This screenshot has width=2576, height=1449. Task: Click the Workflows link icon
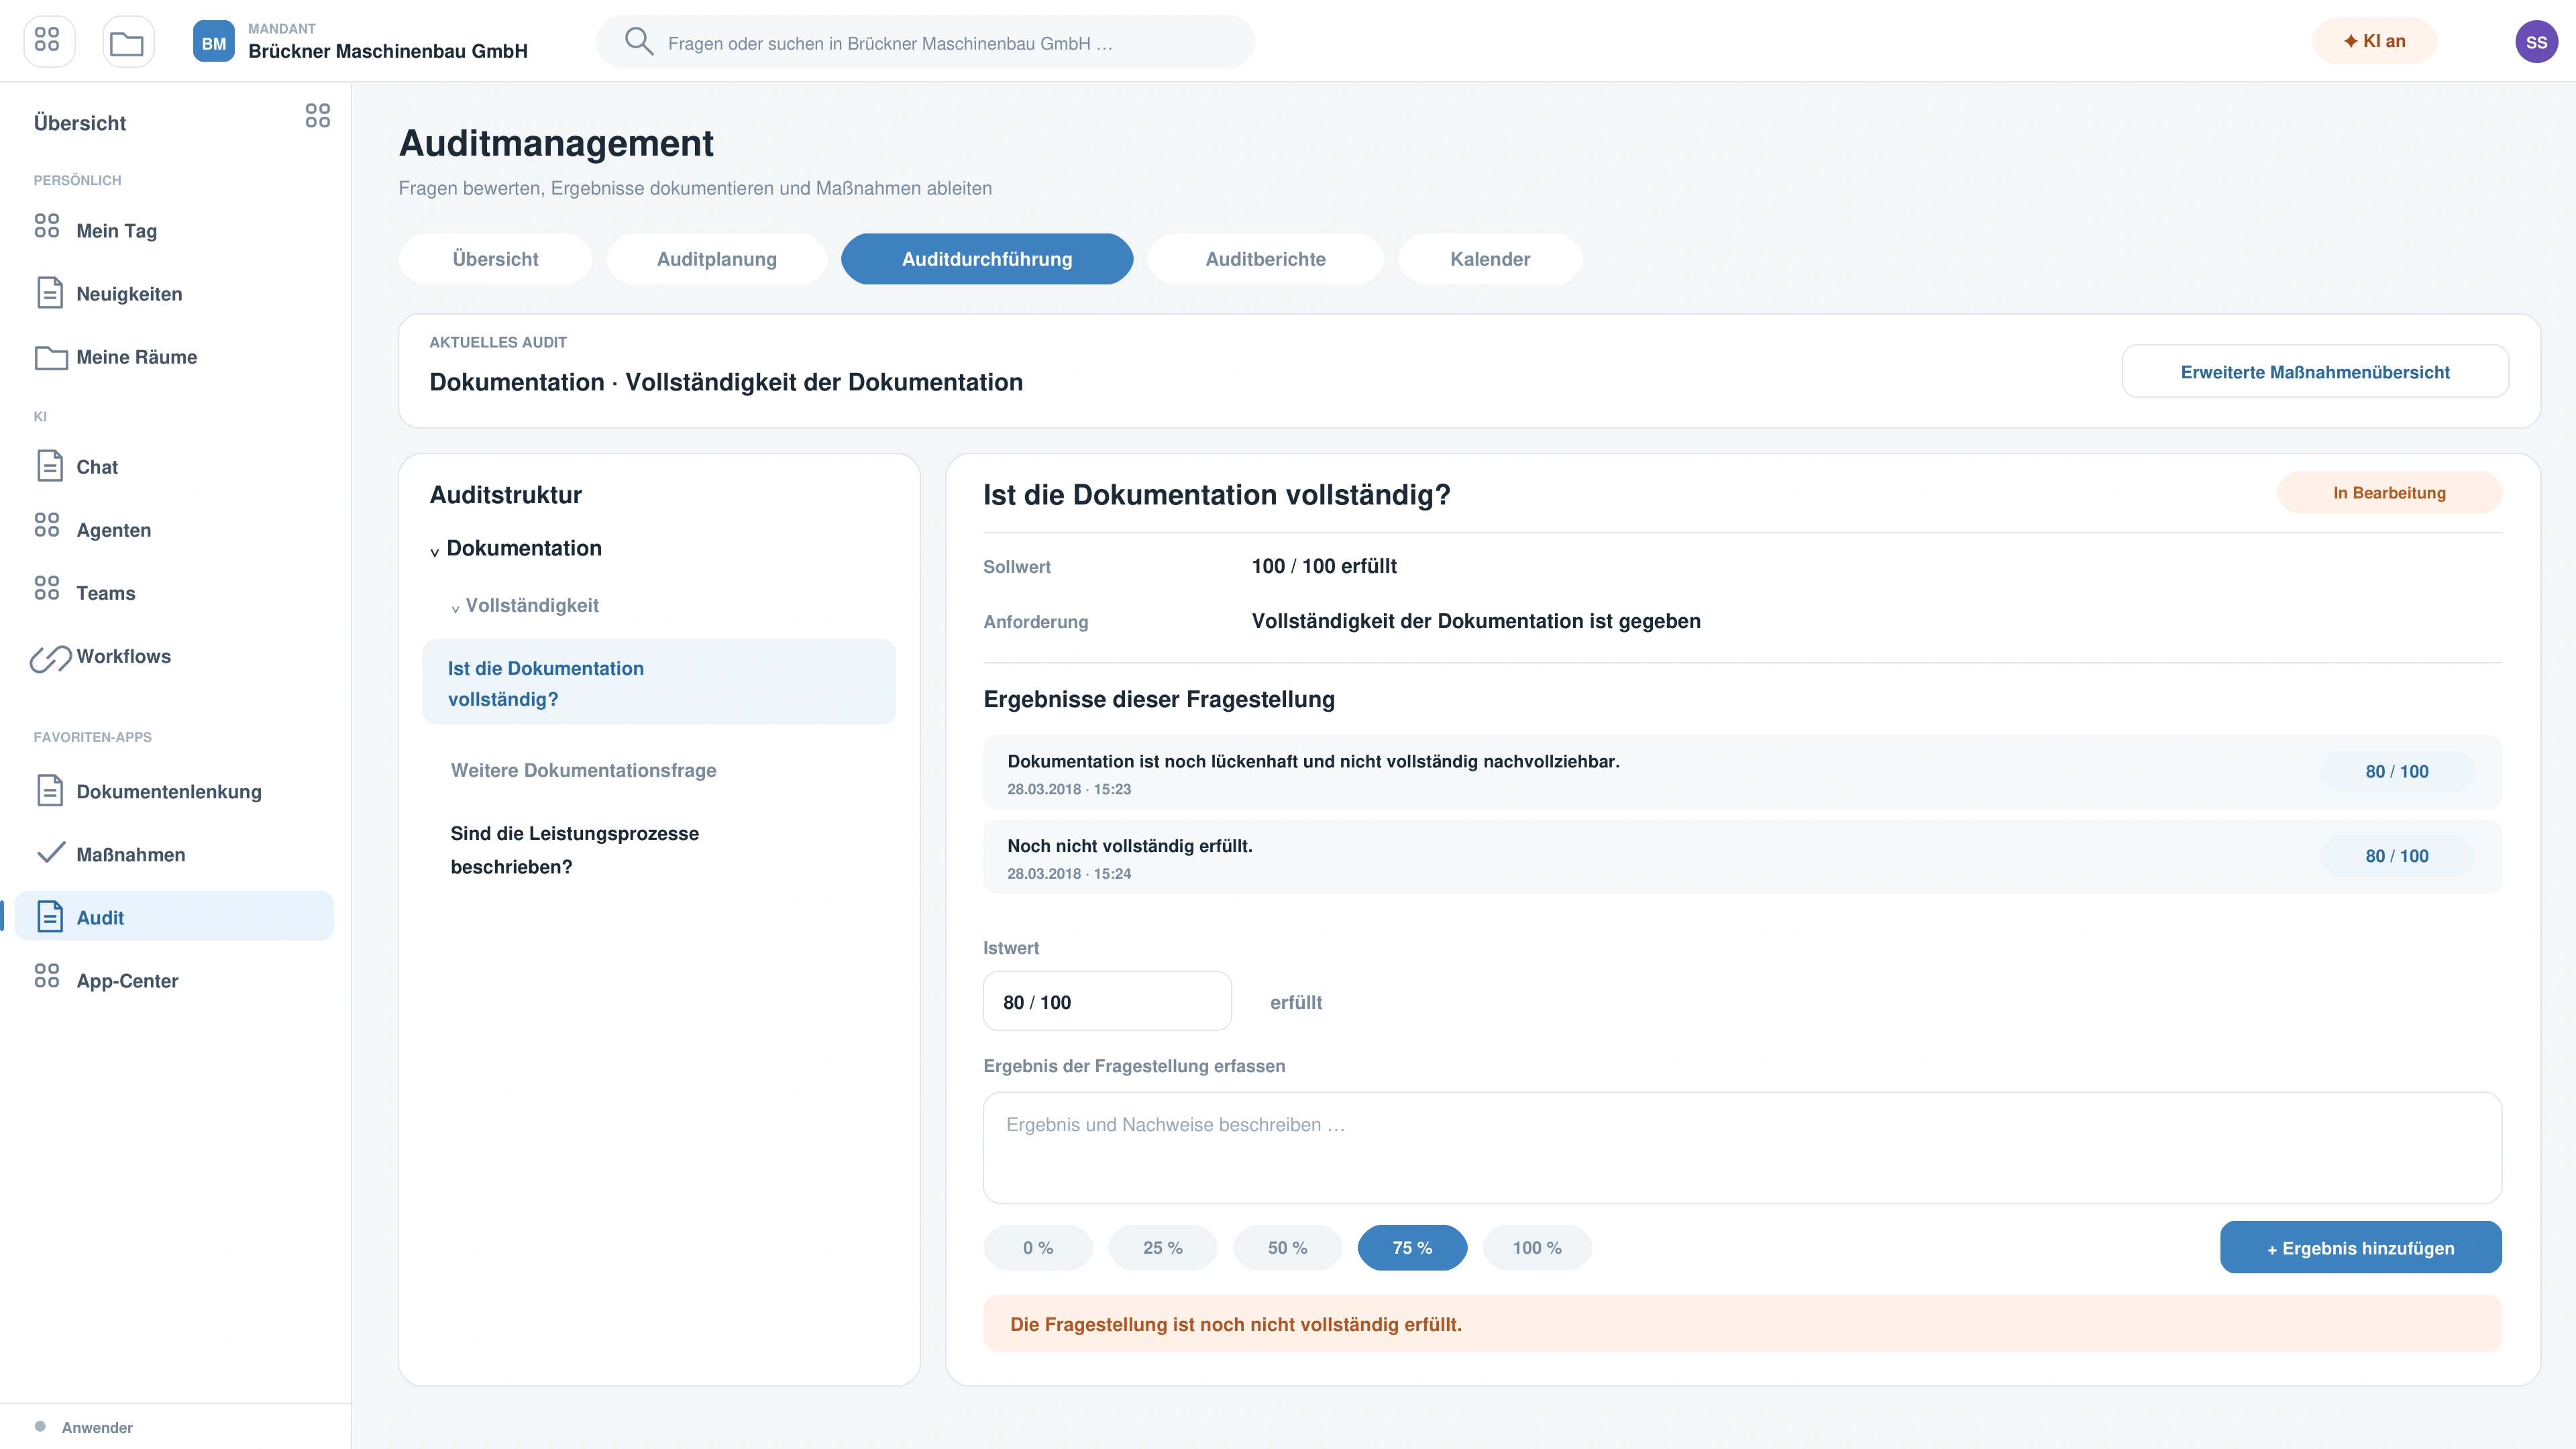[50, 658]
